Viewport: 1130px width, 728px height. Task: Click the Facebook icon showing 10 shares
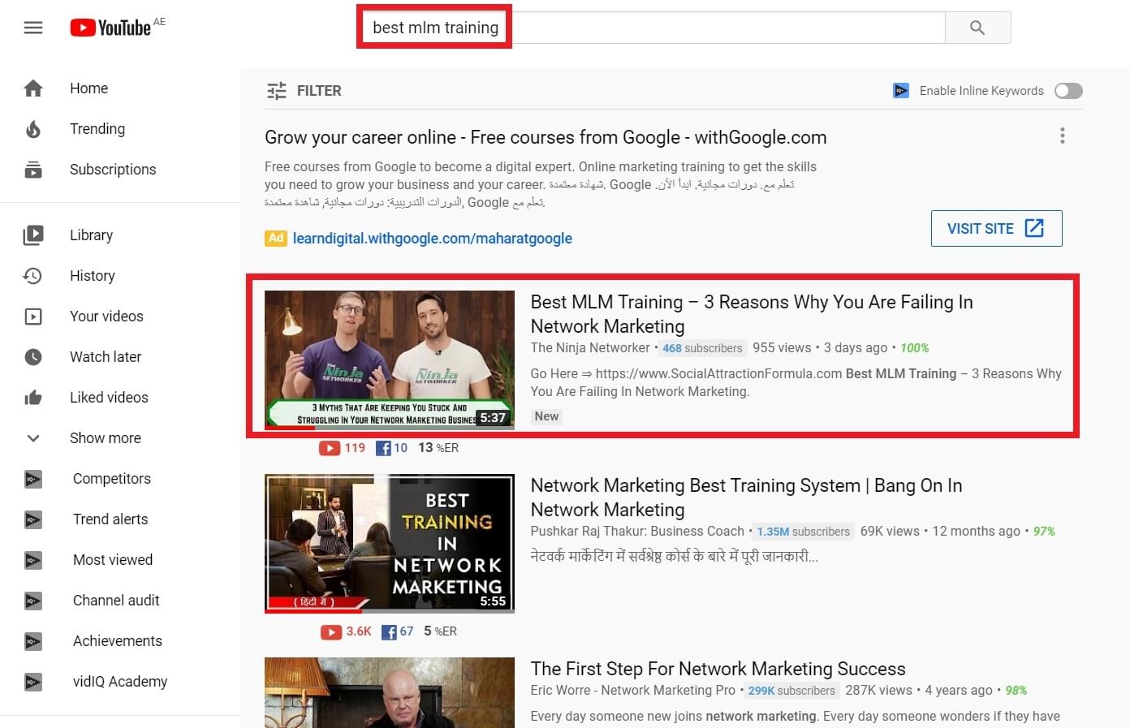pyautogui.click(x=383, y=448)
